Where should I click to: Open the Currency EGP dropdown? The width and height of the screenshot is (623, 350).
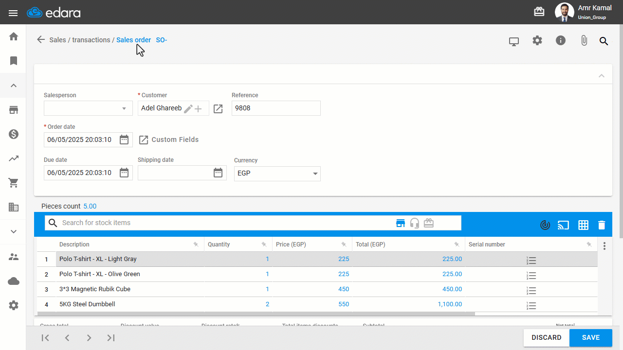pyautogui.click(x=277, y=174)
